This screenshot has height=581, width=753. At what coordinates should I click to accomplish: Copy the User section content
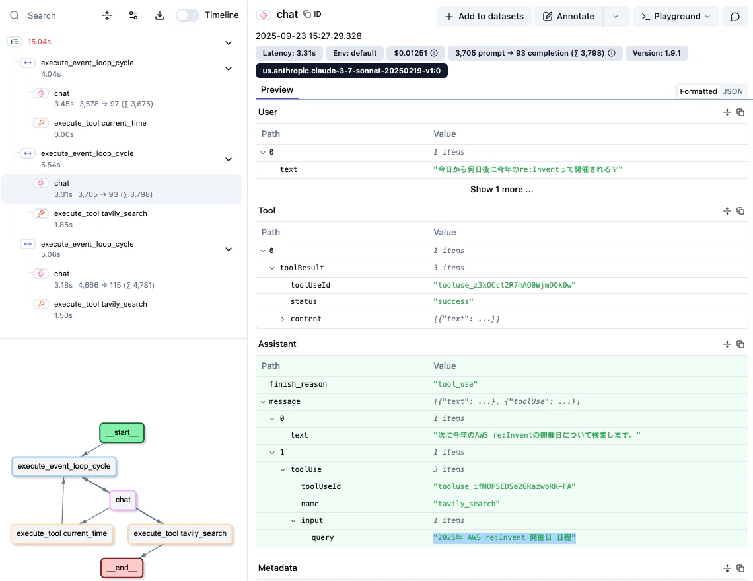click(740, 112)
